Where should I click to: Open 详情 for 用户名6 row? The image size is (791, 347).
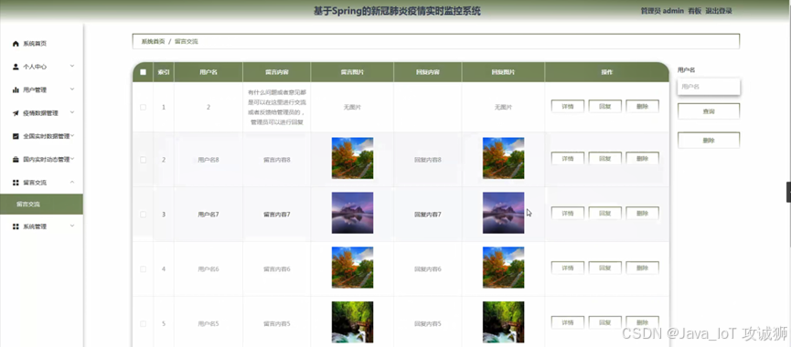click(568, 268)
